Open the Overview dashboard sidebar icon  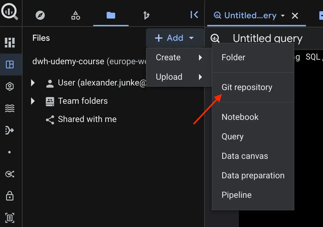10,43
